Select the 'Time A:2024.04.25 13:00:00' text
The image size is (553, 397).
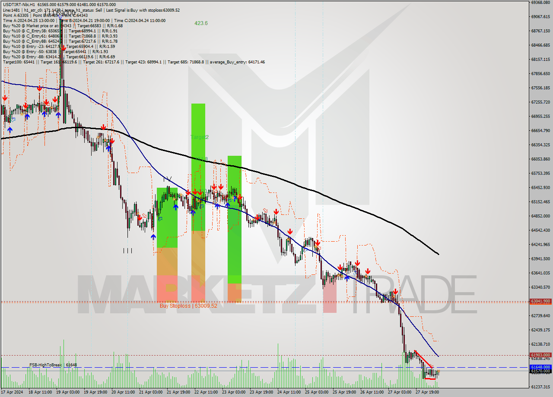pos(29,20)
